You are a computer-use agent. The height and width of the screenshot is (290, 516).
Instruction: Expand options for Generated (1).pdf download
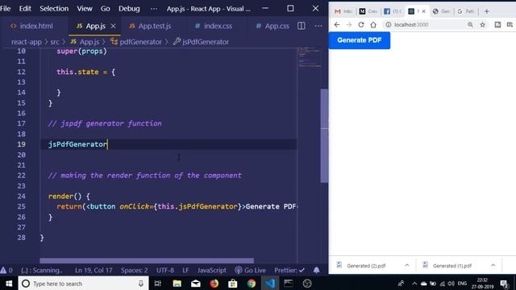pos(493,265)
